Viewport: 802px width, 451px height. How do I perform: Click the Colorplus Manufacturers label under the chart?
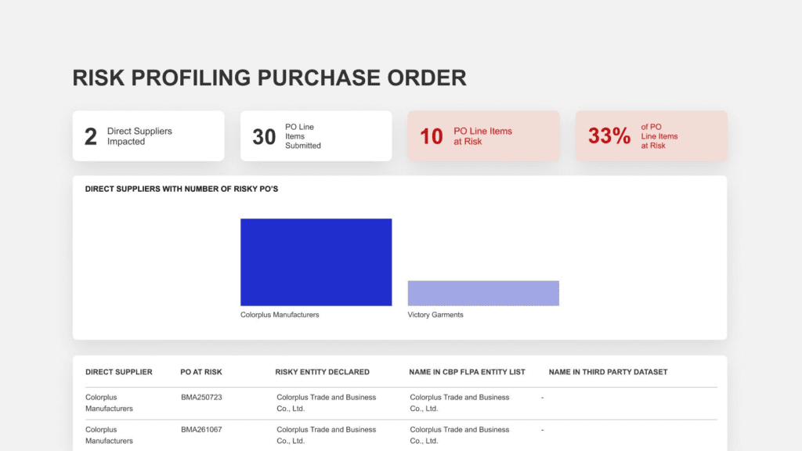coord(280,315)
